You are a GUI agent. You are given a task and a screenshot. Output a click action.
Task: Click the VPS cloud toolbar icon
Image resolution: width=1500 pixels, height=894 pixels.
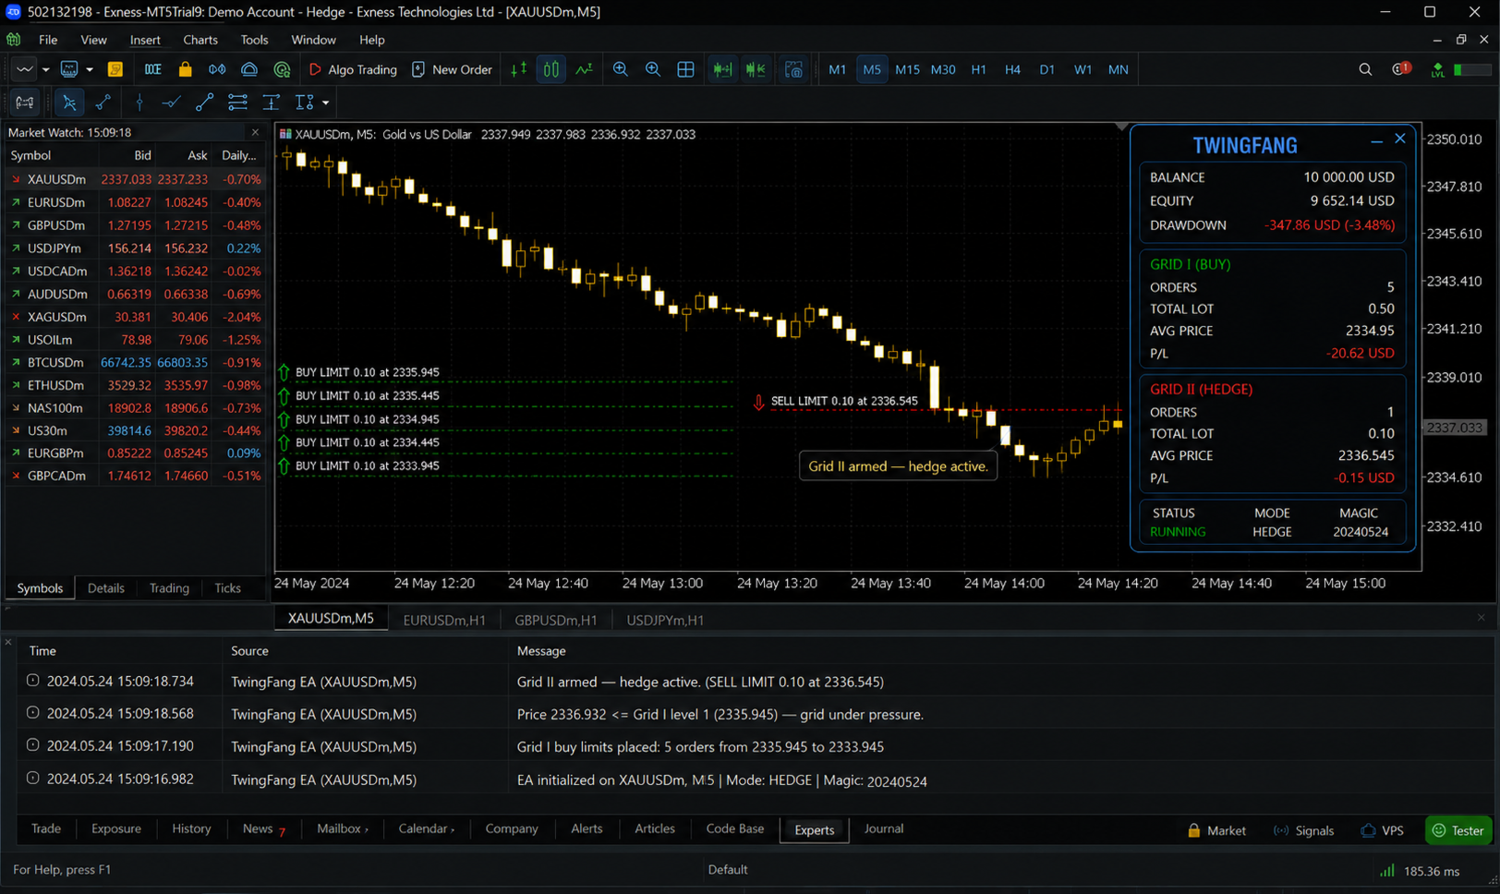[x=249, y=69]
